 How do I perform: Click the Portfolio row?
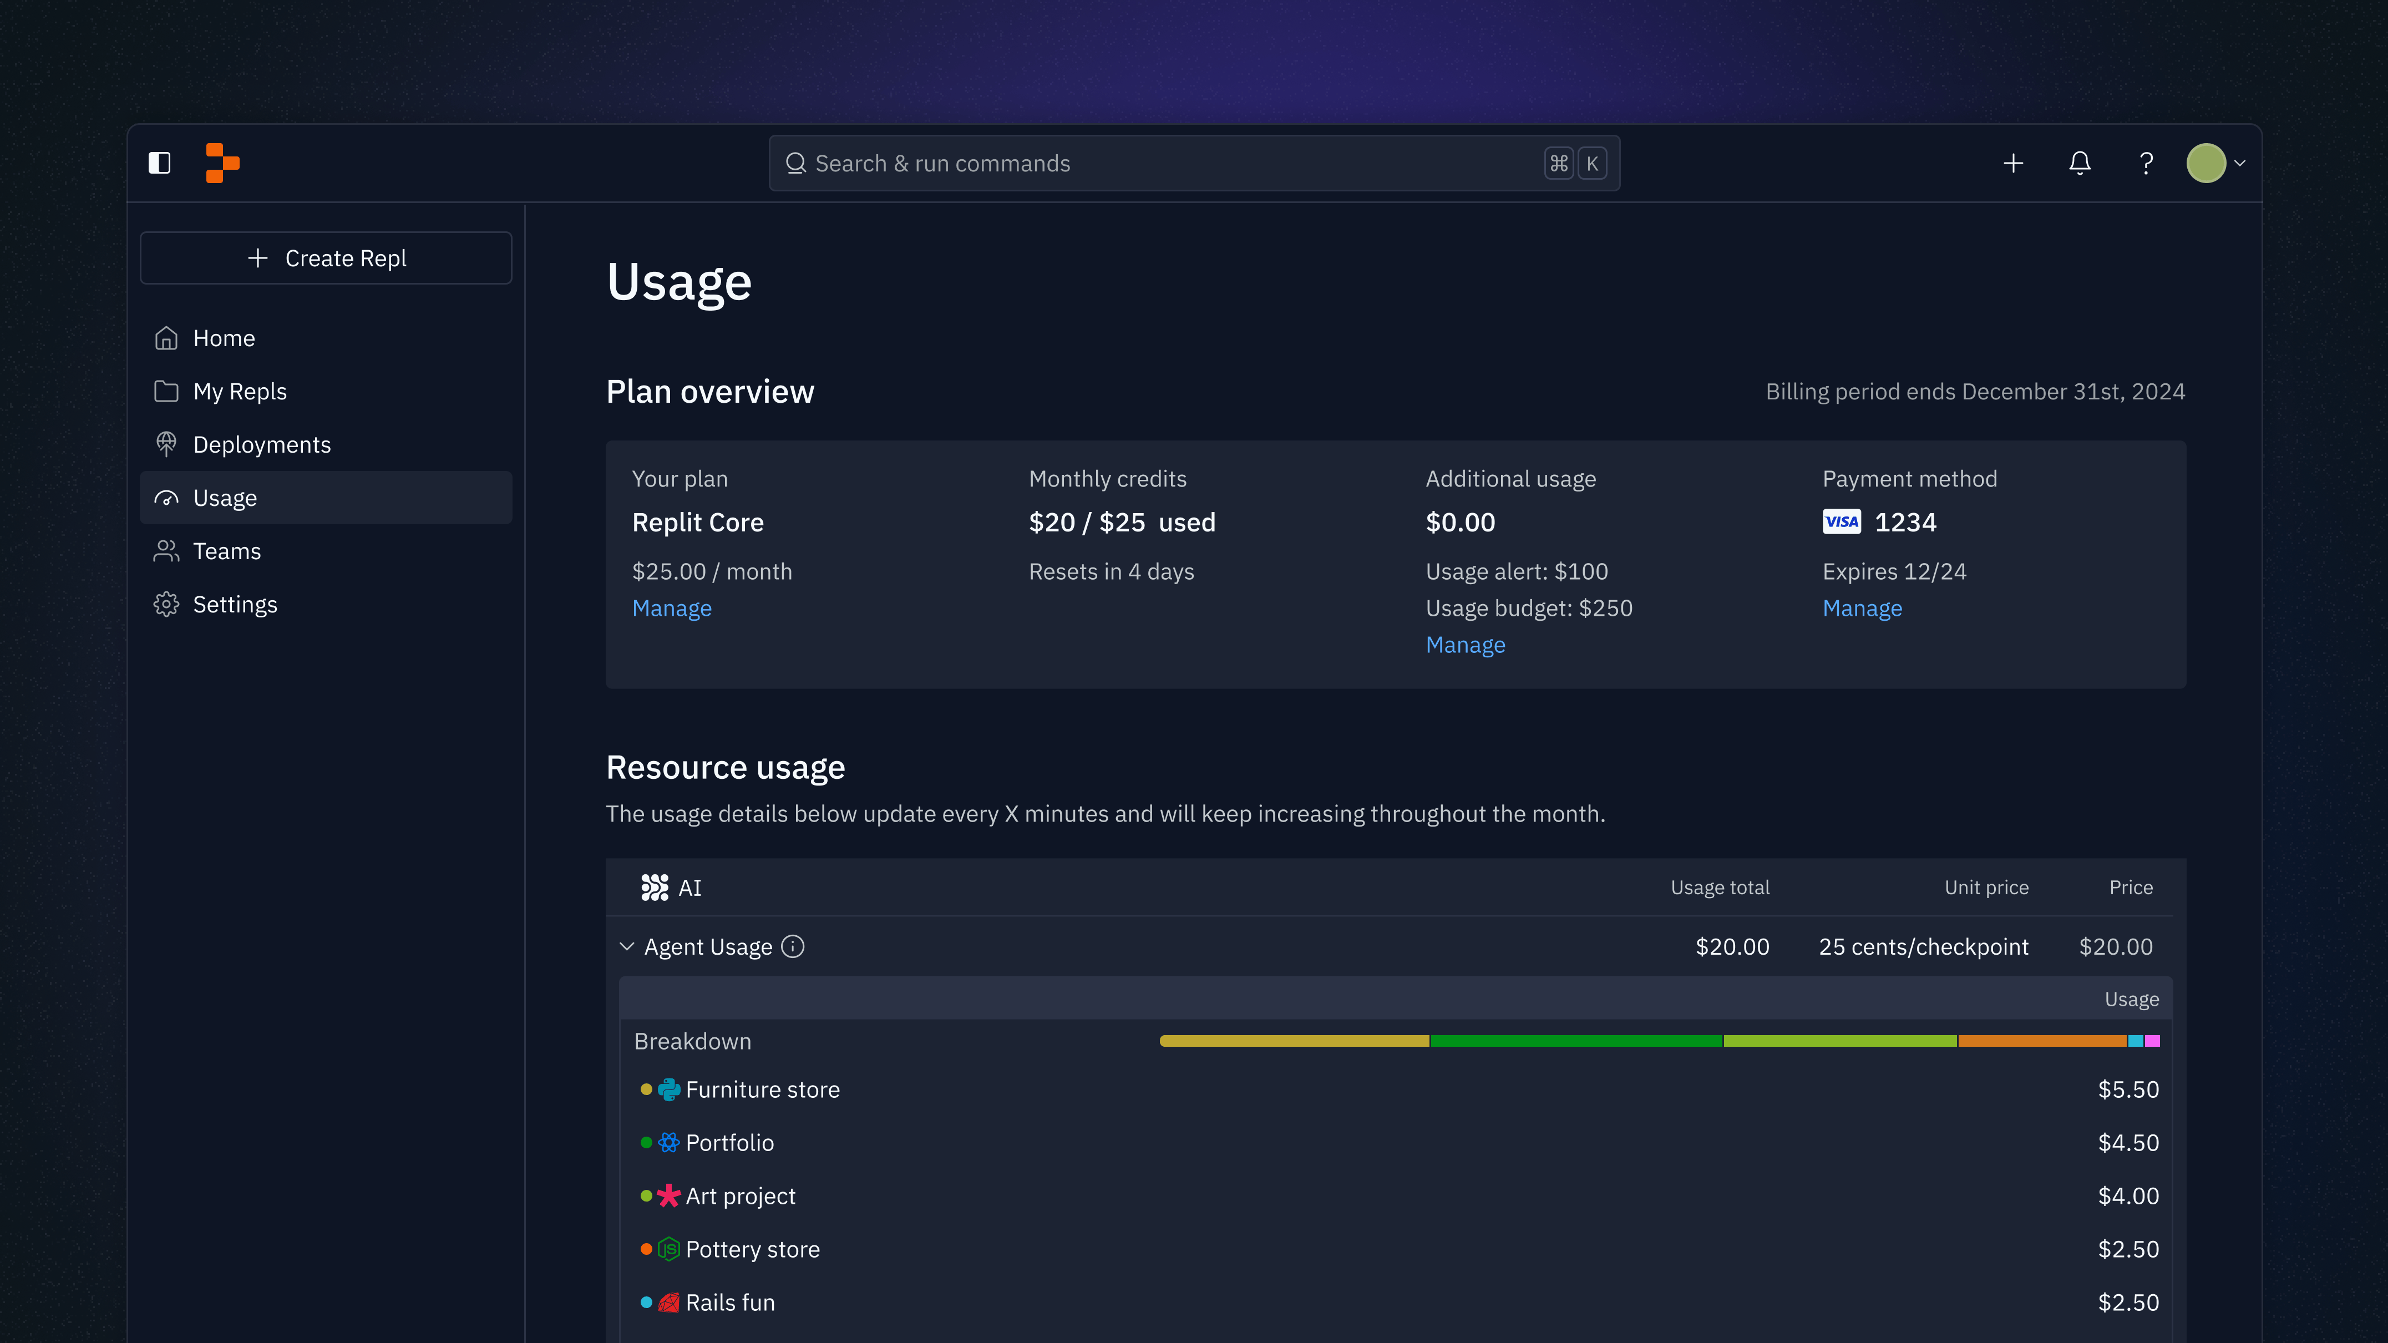click(x=1396, y=1143)
